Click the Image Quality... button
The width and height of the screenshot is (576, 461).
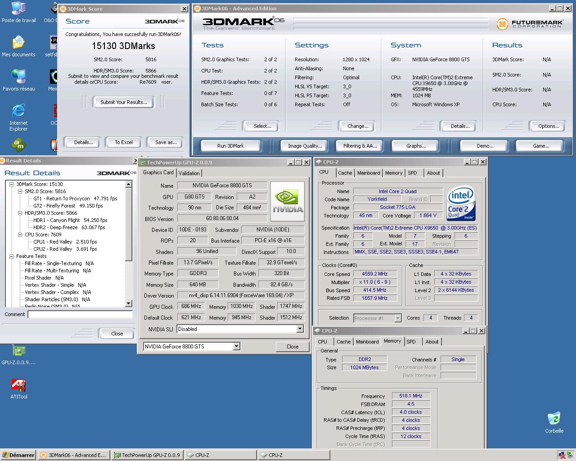coord(305,146)
